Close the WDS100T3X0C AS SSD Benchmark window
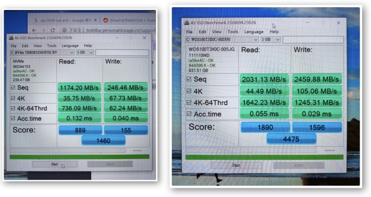This screenshot has width=371, height=197. point(339,23)
